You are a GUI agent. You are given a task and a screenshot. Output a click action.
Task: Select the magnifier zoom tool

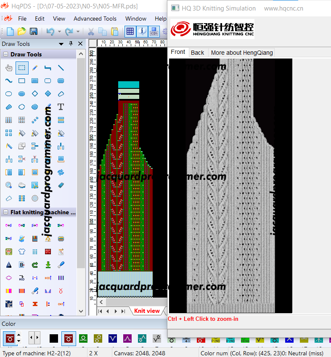tap(9, 185)
